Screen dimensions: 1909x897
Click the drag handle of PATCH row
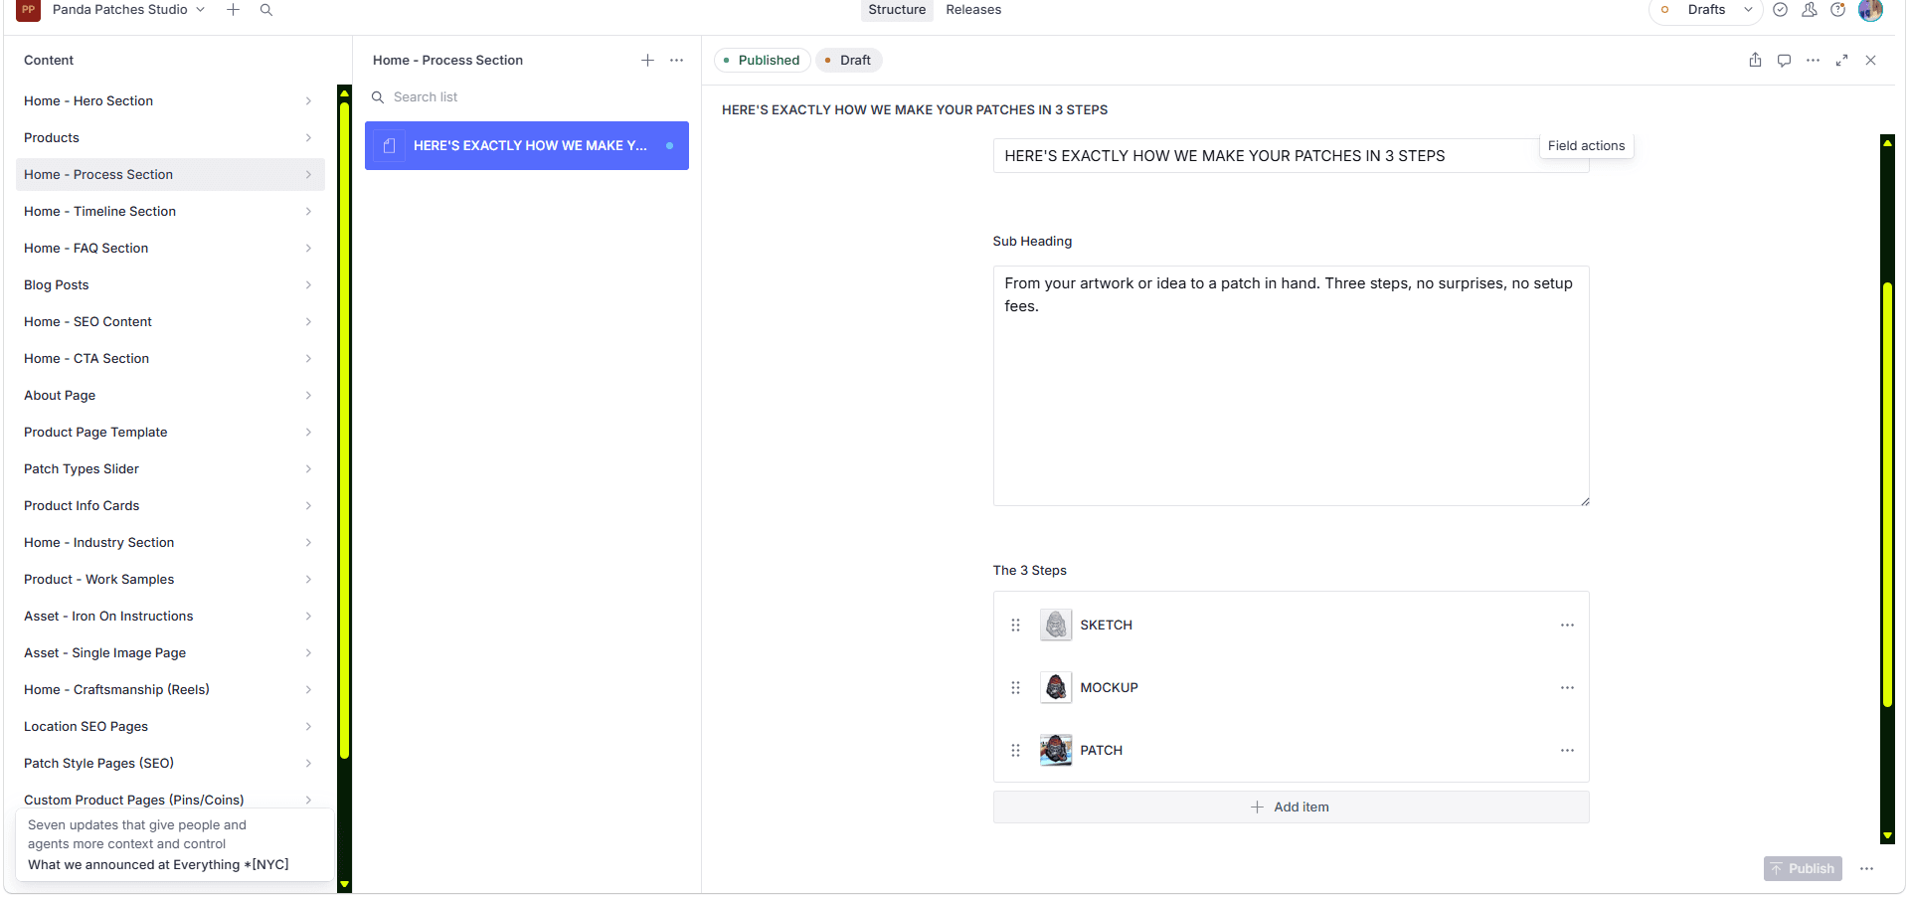(x=1016, y=751)
